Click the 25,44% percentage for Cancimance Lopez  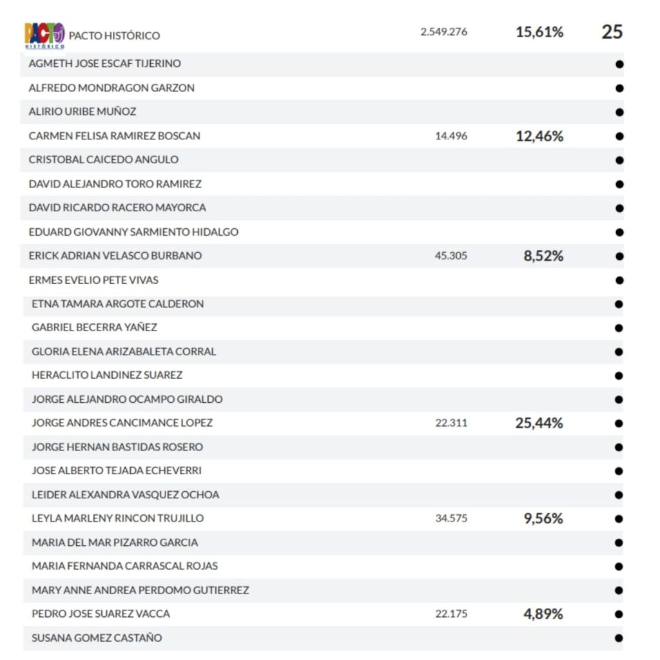tap(539, 423)
